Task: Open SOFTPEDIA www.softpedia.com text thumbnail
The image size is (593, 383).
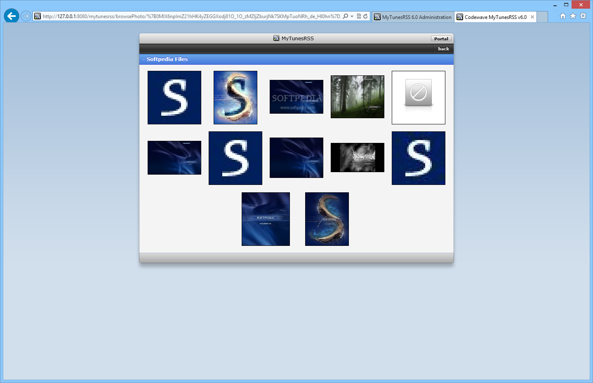Action: pos(296,97)
